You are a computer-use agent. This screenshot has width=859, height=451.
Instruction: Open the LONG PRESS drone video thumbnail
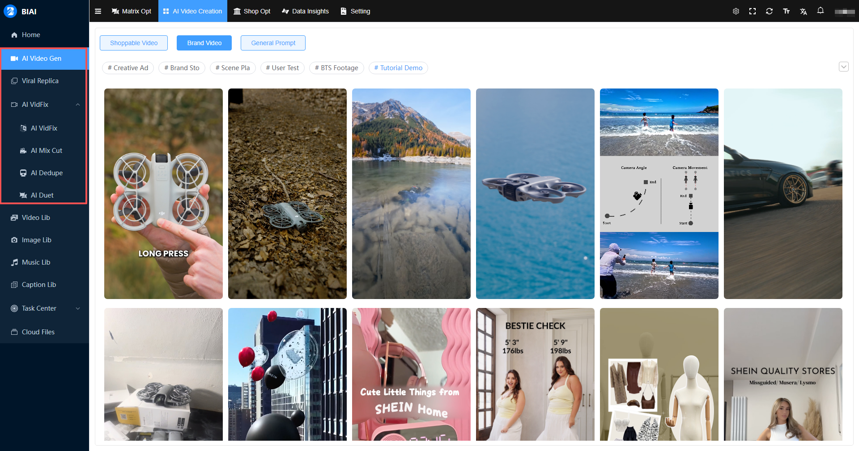(163, 194)
